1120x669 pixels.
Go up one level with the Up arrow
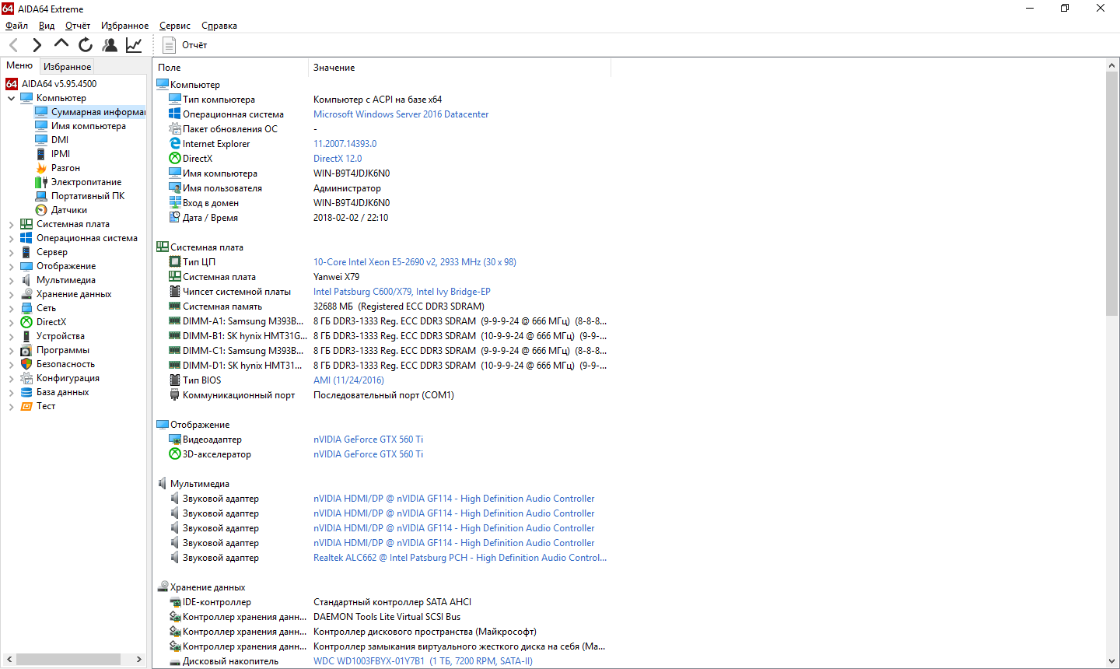click(61, 44)
